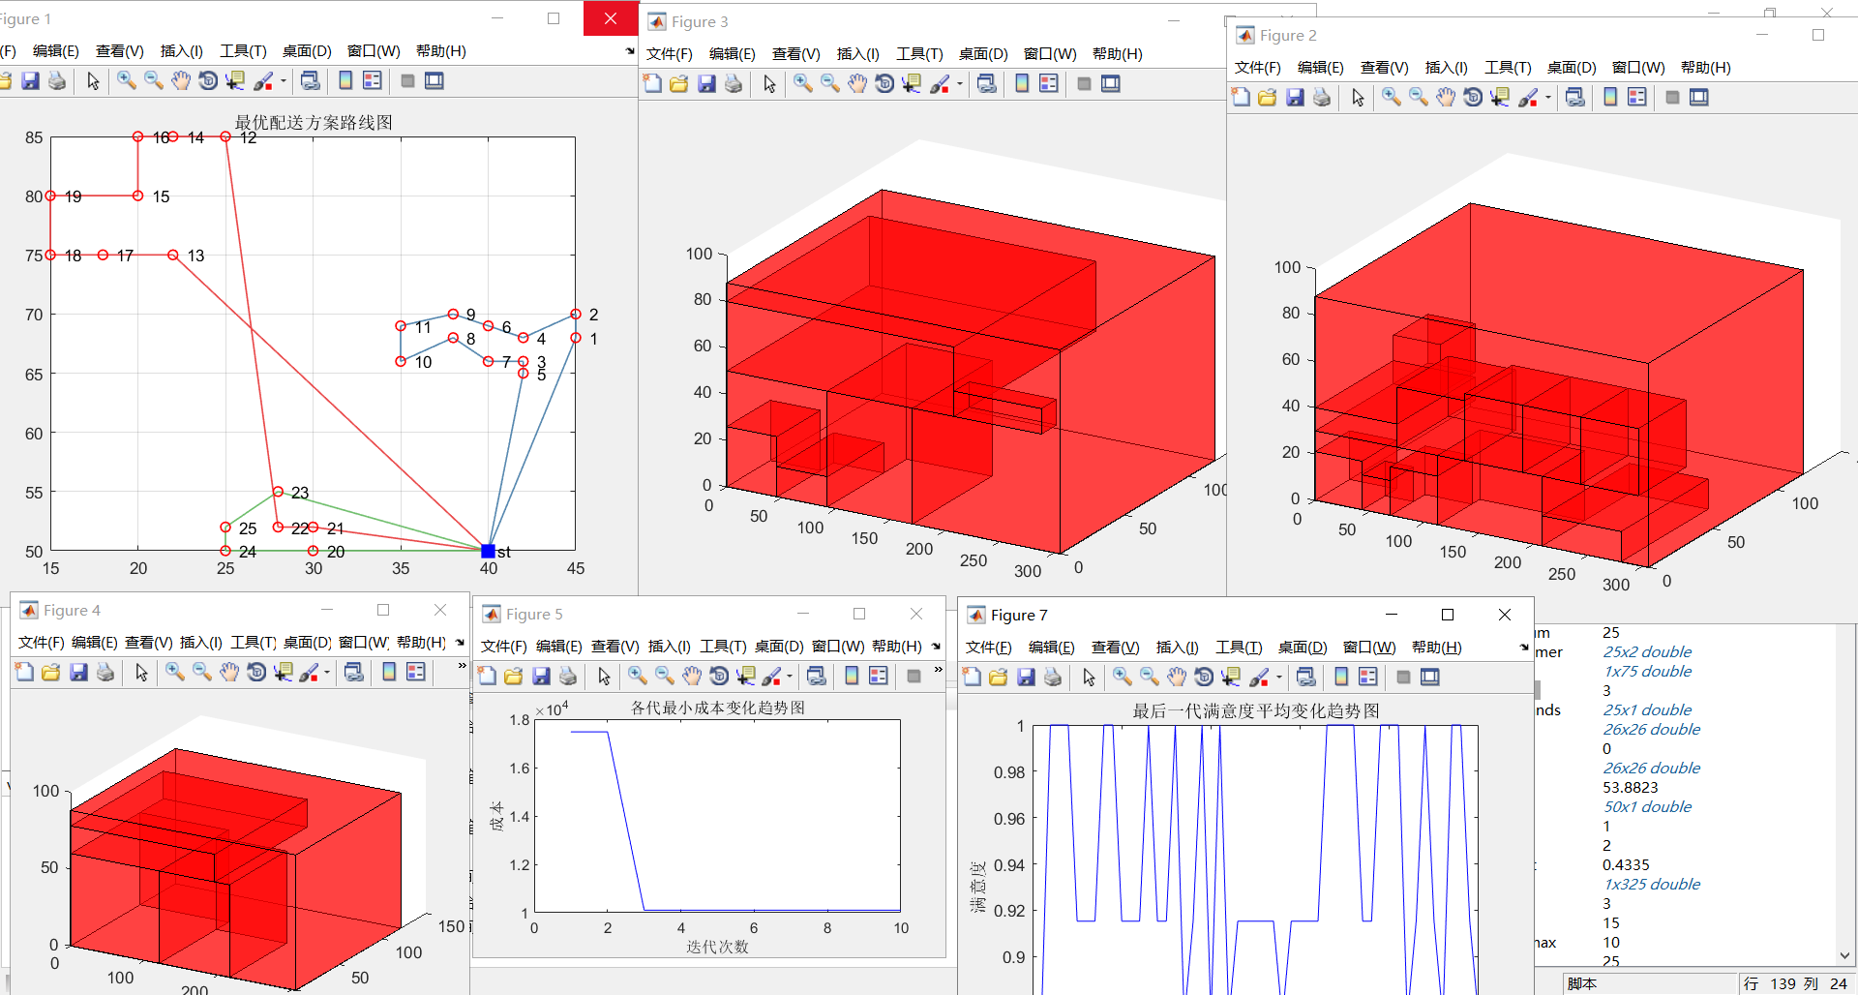The image size is (1858, 995).
Task: Select the Zoom Out tool in Figure 2
Action: pyautogui.click(x=1419, y=97)
